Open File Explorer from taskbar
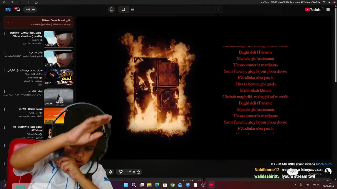Image resolution: width=337 pixels, height=189 pixels. click(x=149, y=185)
